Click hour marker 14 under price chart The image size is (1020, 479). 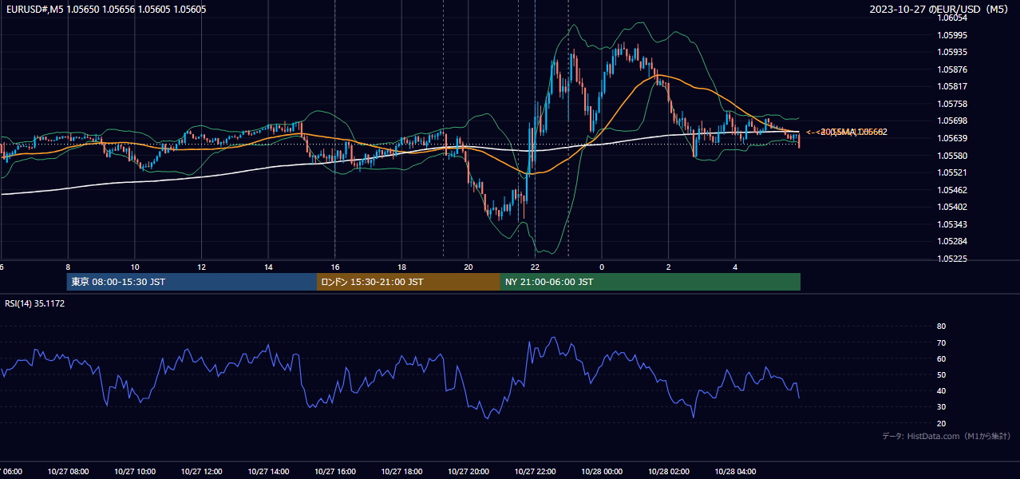[x=268, y=267]
